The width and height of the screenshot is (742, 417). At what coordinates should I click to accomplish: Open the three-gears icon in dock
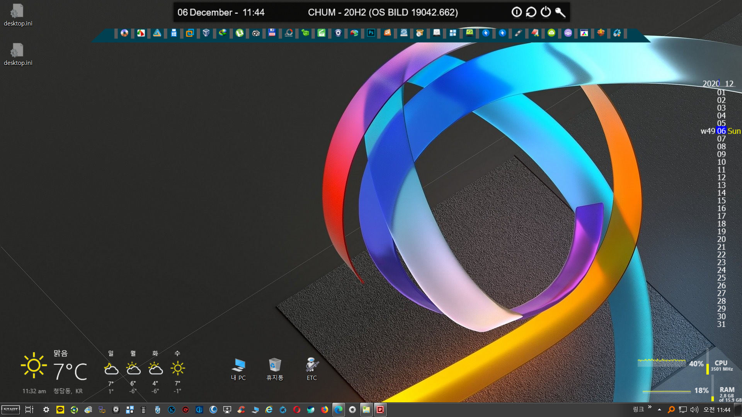point(256,33)
